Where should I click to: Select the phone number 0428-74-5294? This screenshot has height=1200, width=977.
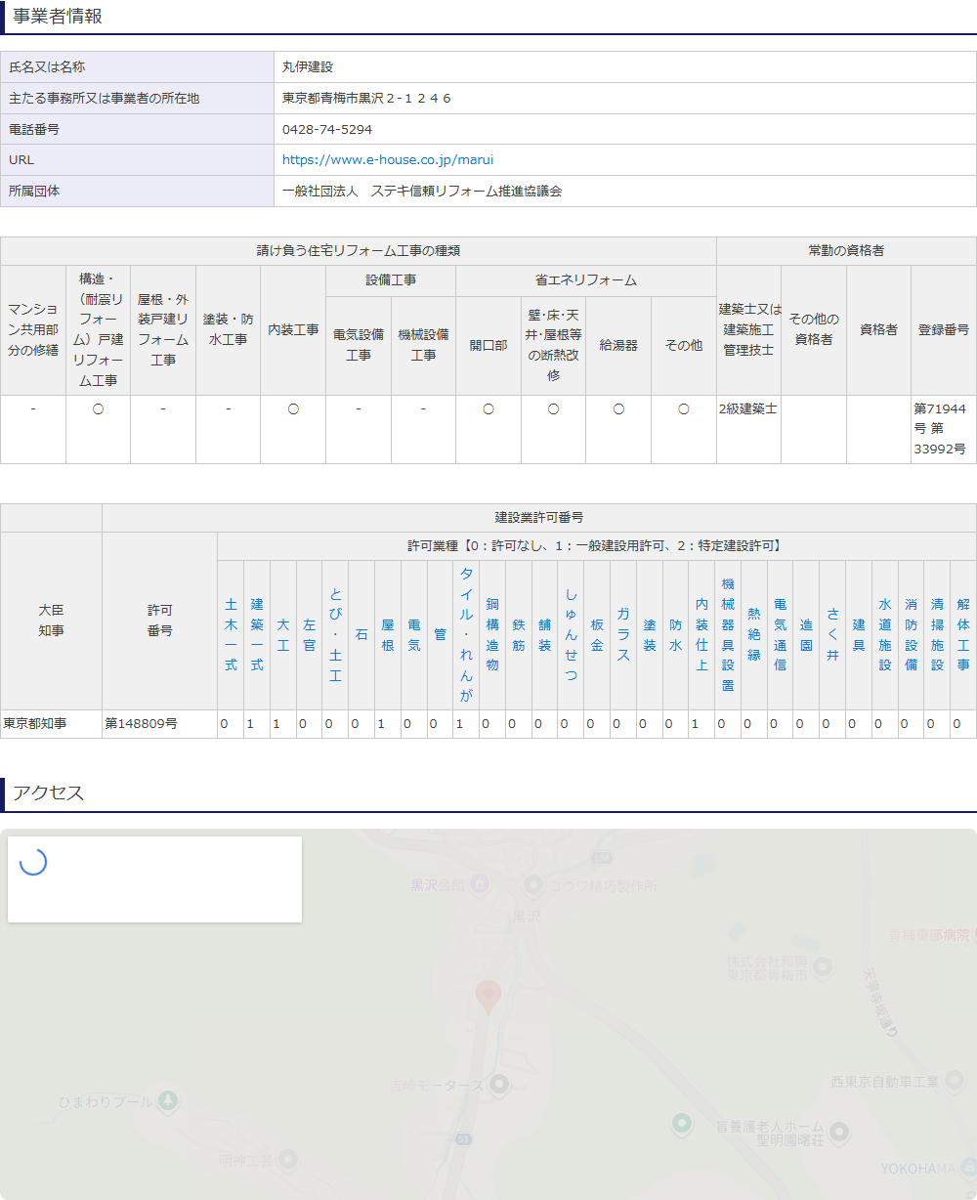(327, 129)
